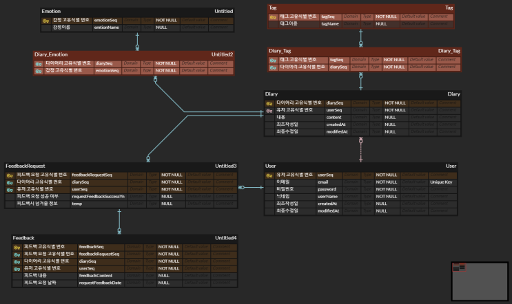Click key icon of emotionSeq row in Diary_Emotion

pyautogui.click(x=39, y=71)
